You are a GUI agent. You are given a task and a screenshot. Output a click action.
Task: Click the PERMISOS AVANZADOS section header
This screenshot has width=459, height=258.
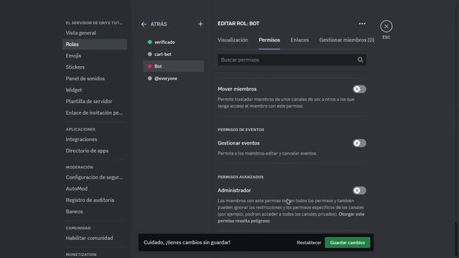[x=241, y=177]
